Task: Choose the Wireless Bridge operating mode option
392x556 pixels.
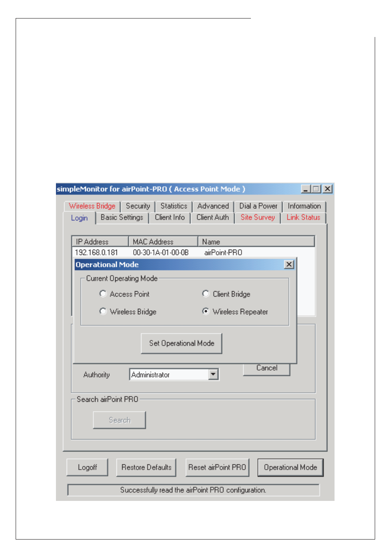Action: point(103,311)
